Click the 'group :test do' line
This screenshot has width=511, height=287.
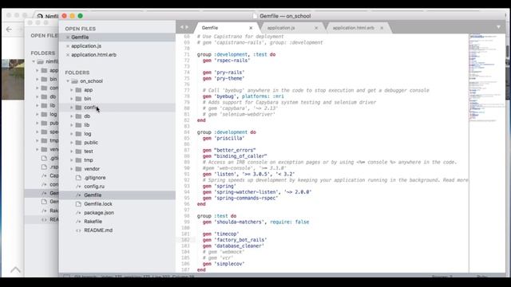(216, 216)
